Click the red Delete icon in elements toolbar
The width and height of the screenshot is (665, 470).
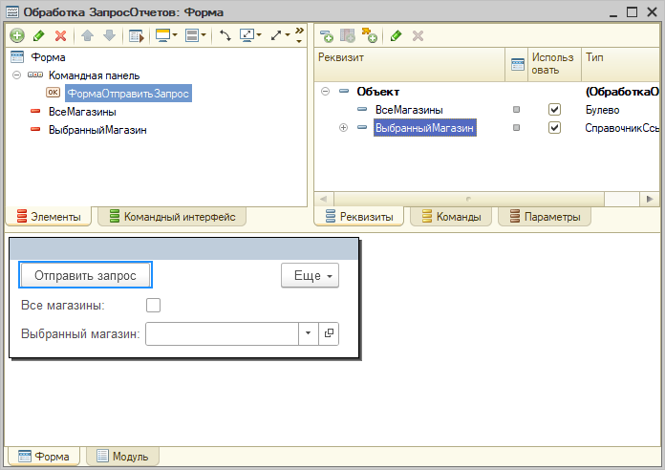(61, 35)
